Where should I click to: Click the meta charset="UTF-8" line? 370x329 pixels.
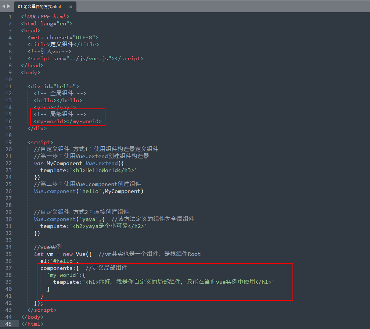63,37
